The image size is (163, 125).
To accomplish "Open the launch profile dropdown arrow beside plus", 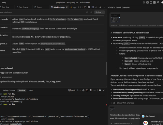I will [x=80, y=90].
